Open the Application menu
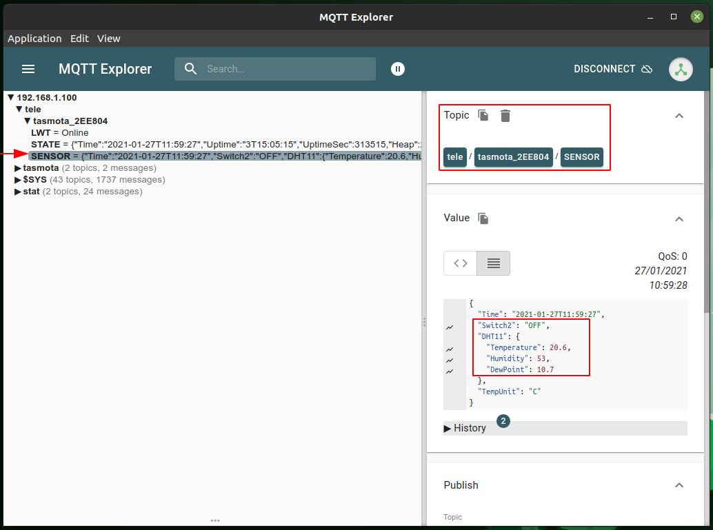 click(34, 39)
